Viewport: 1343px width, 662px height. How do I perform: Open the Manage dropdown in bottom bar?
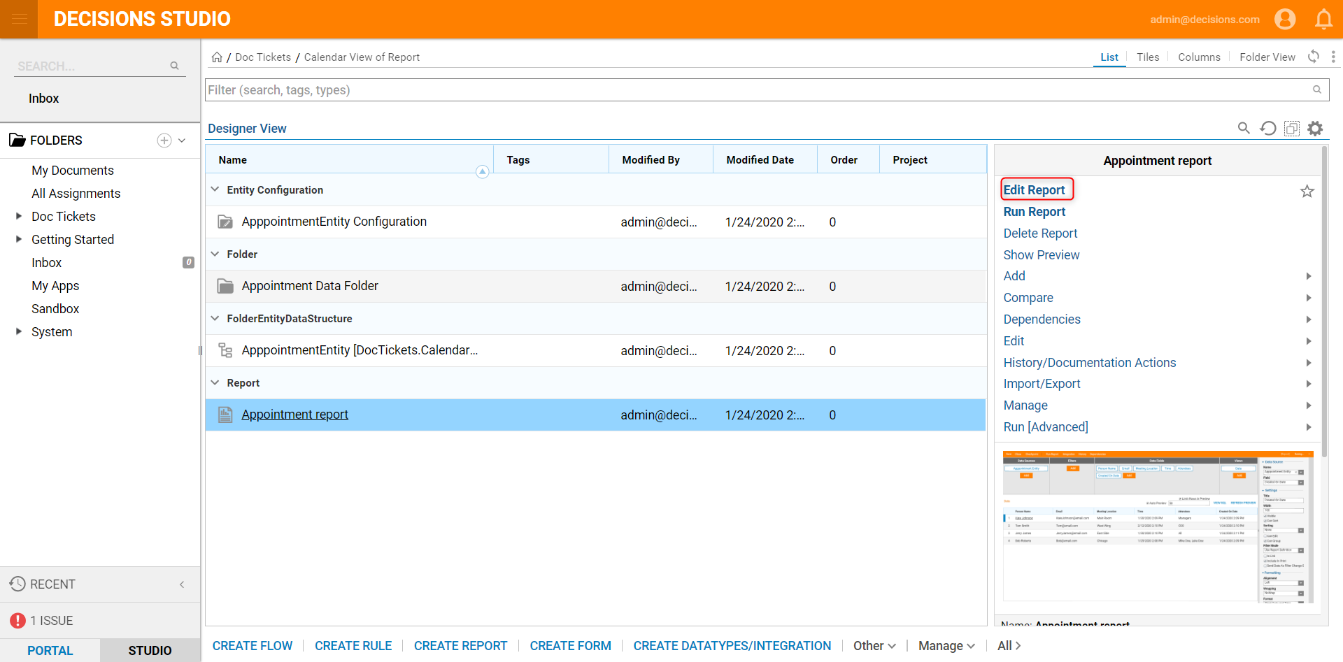(x=946, y=646)
